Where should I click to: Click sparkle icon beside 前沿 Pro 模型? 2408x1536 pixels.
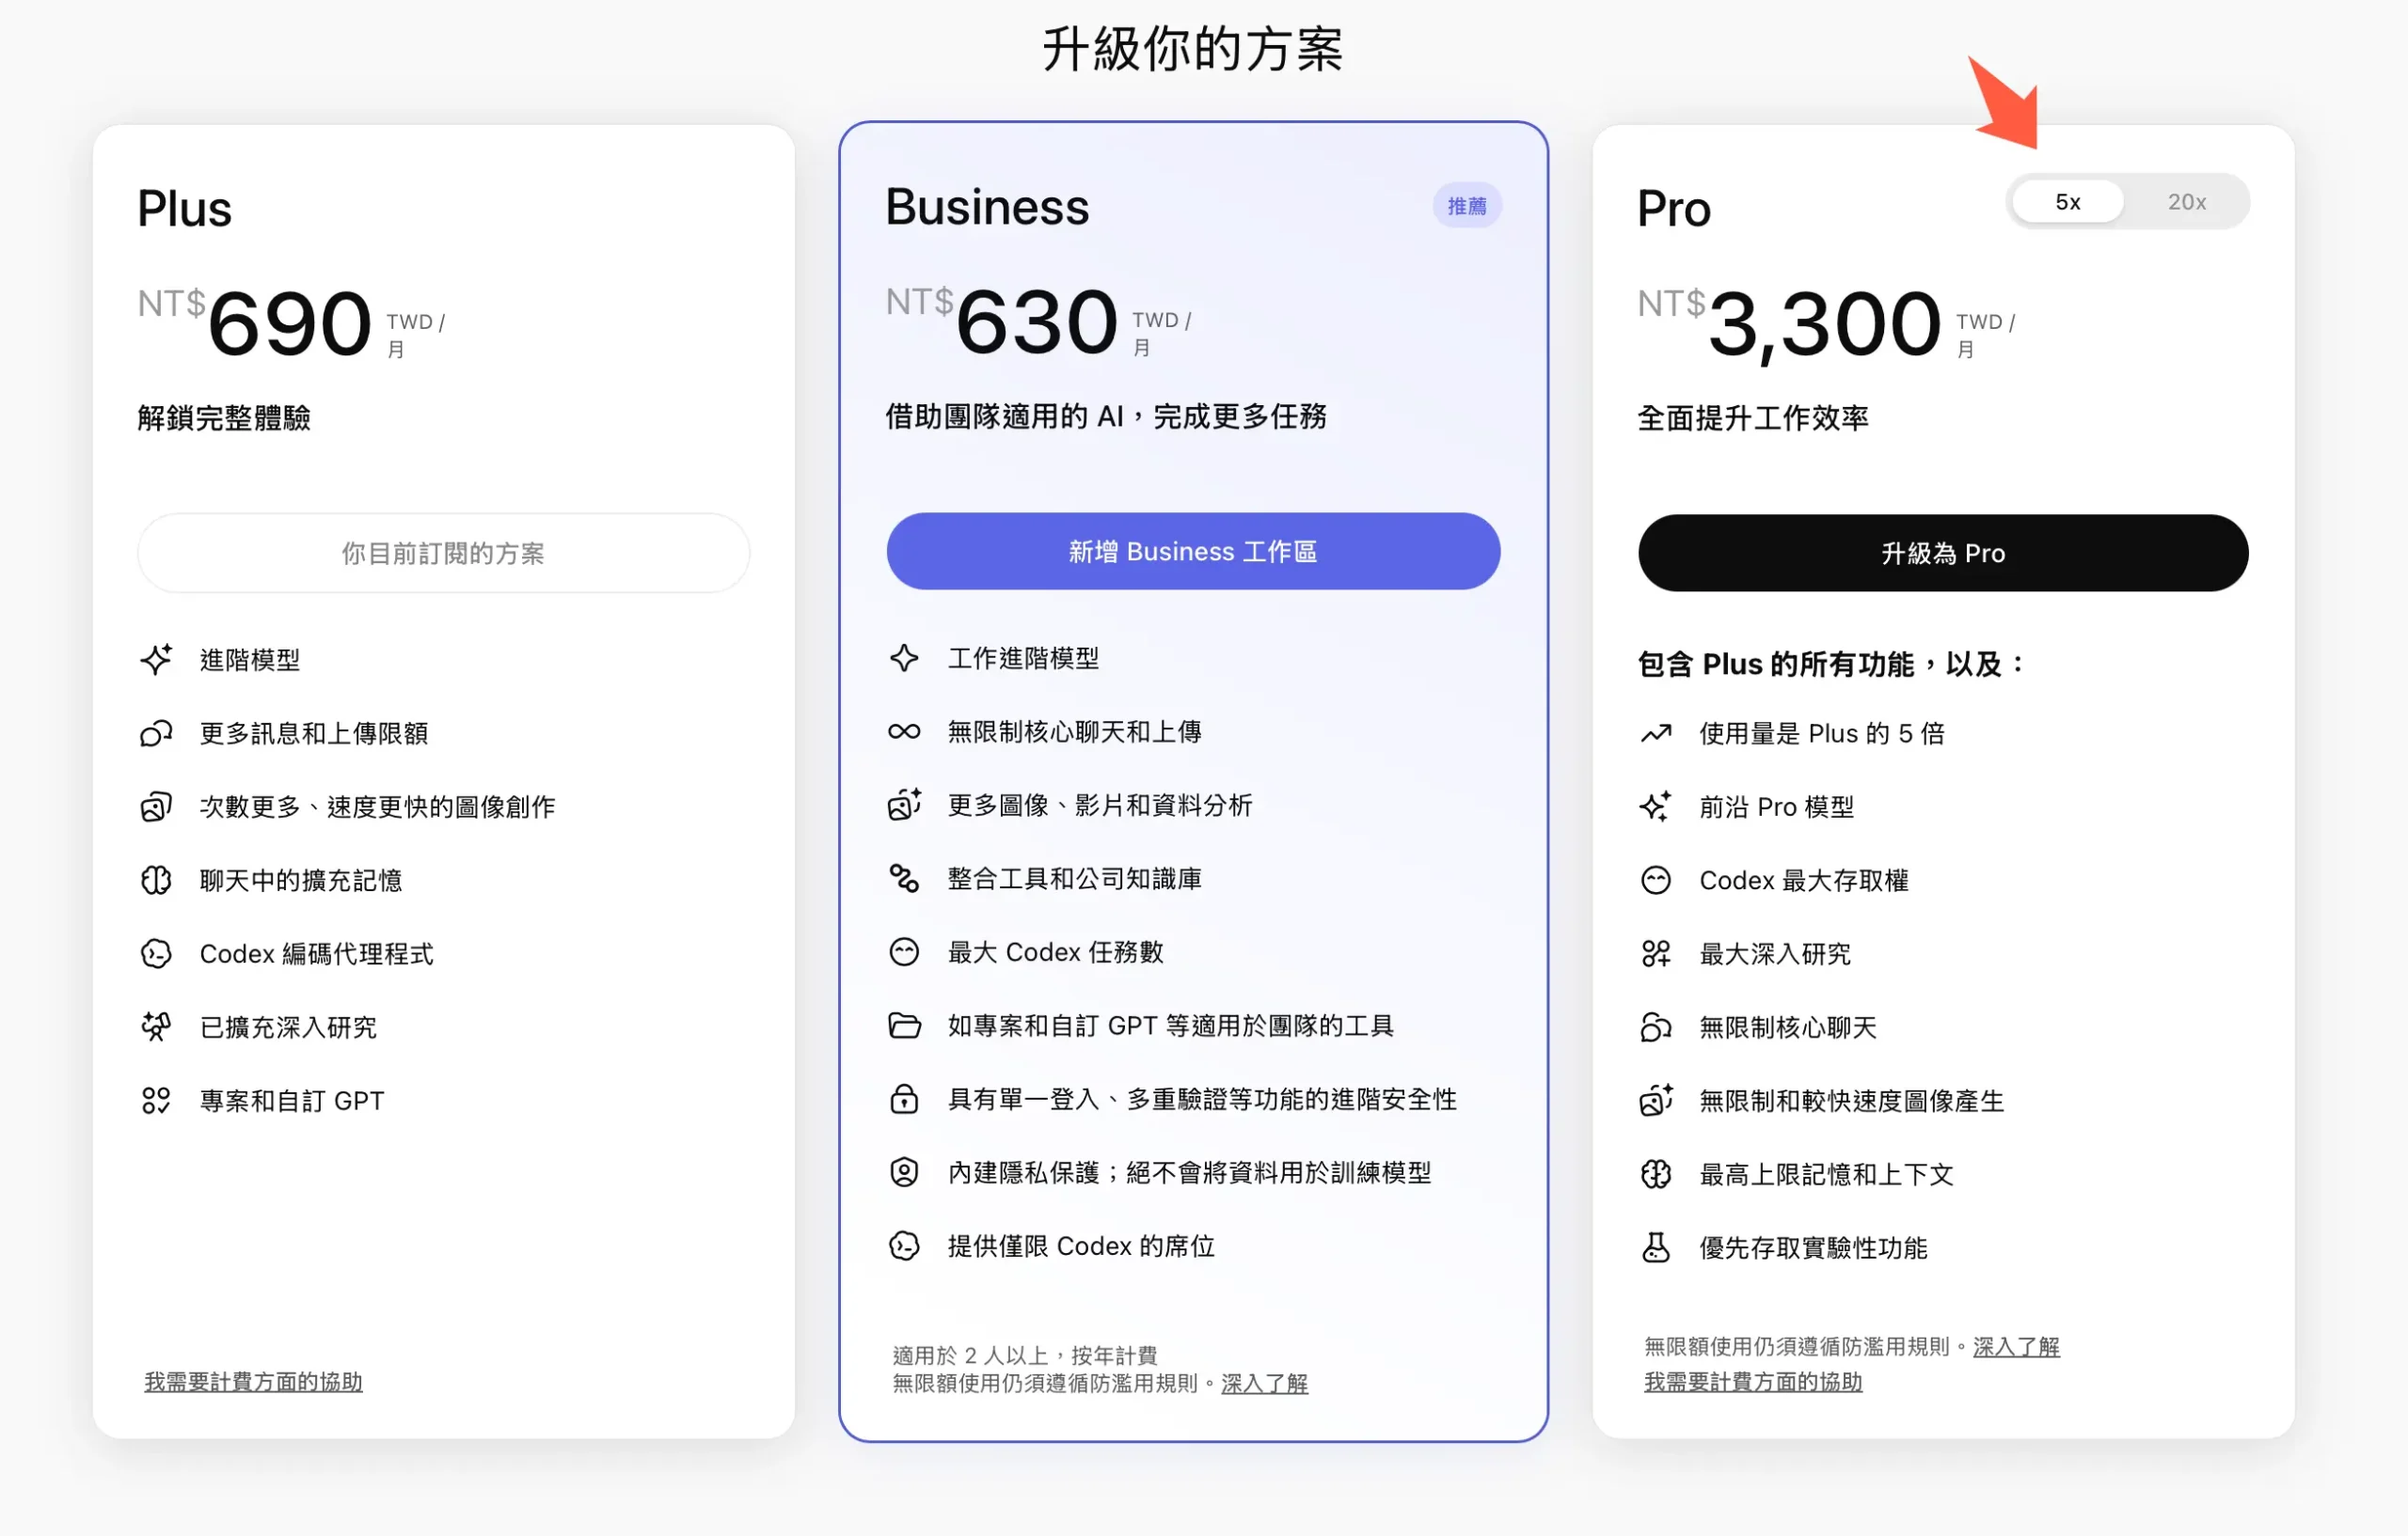(x=1656, y=807)
